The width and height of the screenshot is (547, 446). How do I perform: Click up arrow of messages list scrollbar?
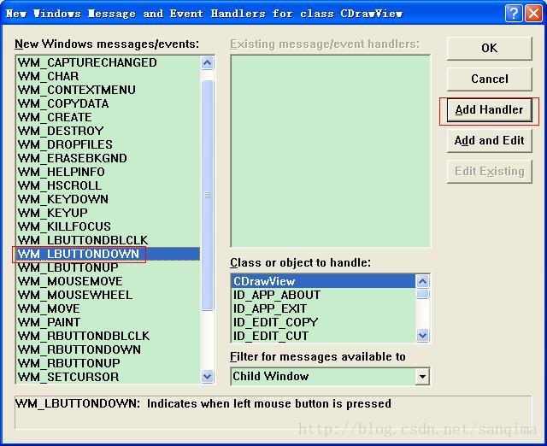pos(207,63)
